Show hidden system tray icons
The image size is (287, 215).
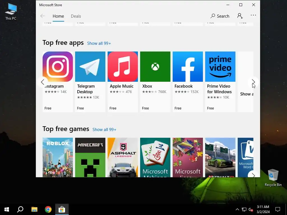tap(237, 209)
